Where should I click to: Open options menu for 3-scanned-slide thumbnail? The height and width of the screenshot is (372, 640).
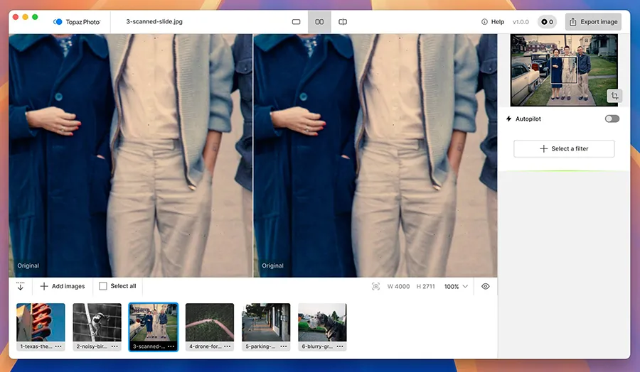pyautogui.click(x=171, y=346)
